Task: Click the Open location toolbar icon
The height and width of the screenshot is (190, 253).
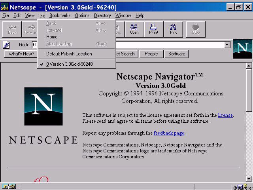Action: pos(134,29)
